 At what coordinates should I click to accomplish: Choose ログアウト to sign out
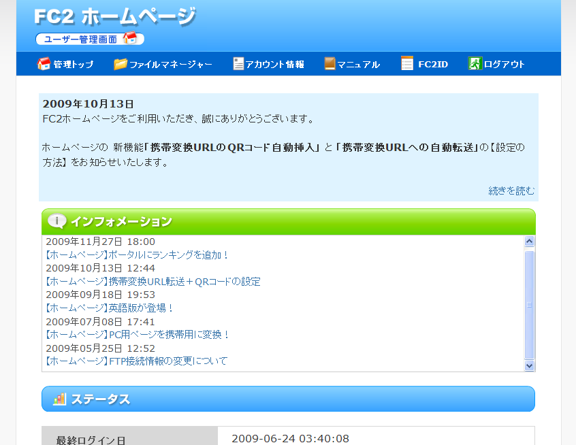504,64
